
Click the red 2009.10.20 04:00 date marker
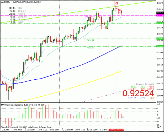coord(117,130)
